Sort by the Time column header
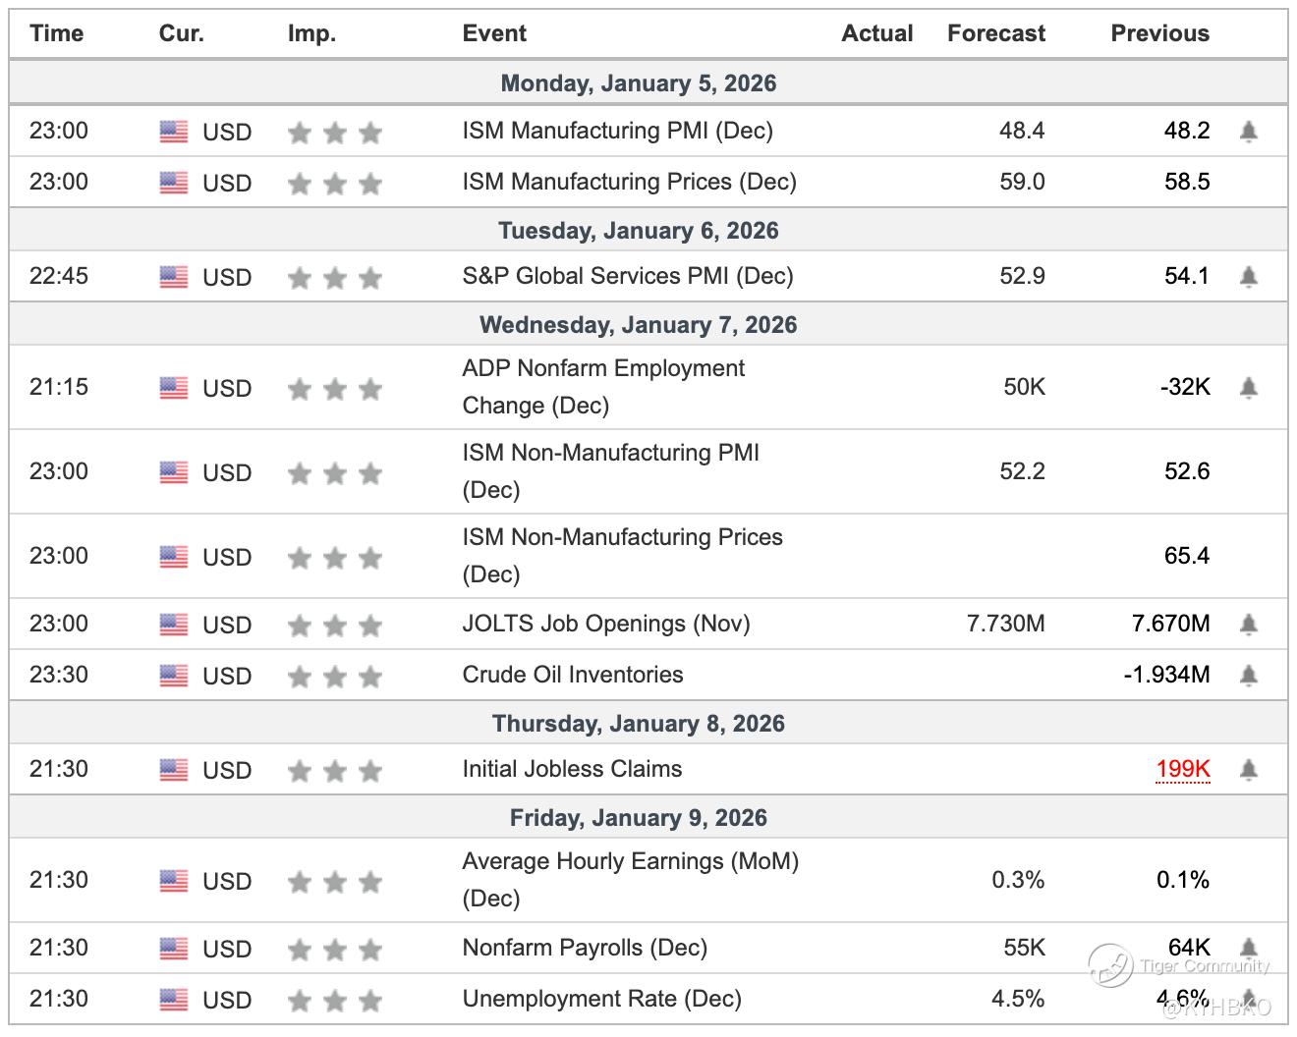The image size is (1297, 1037). [x=56, y=33]
